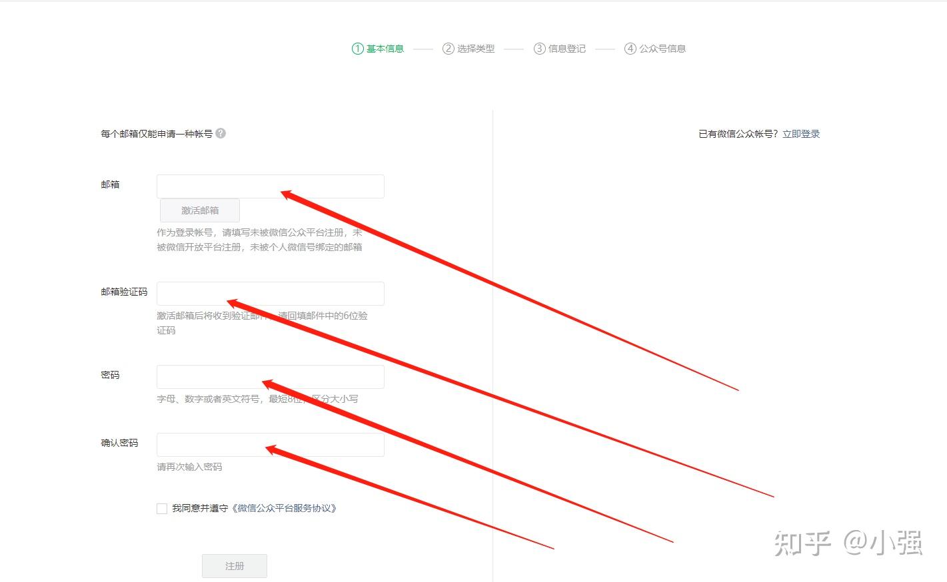Select the 信息登记 step label
The width and height of the screenshot is (947, 582).
pos(567,49)
